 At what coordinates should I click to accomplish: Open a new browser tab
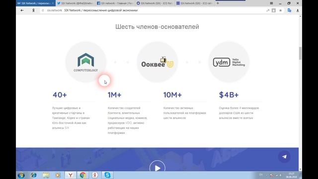click(218, 3)
